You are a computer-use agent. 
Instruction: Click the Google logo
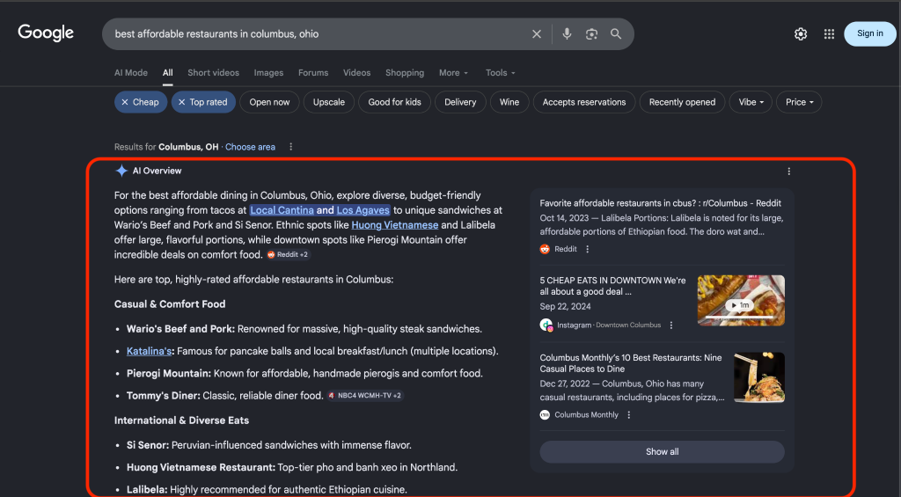tap(46, 33)
